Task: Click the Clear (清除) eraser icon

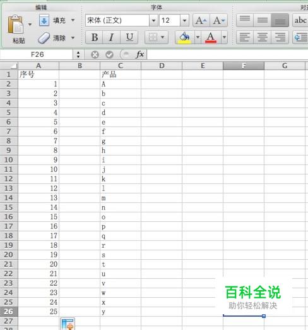Action: [x=44, y=38]
